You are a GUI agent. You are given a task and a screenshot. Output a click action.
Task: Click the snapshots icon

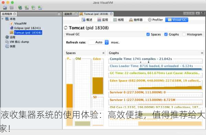click(x=7, y=46)
